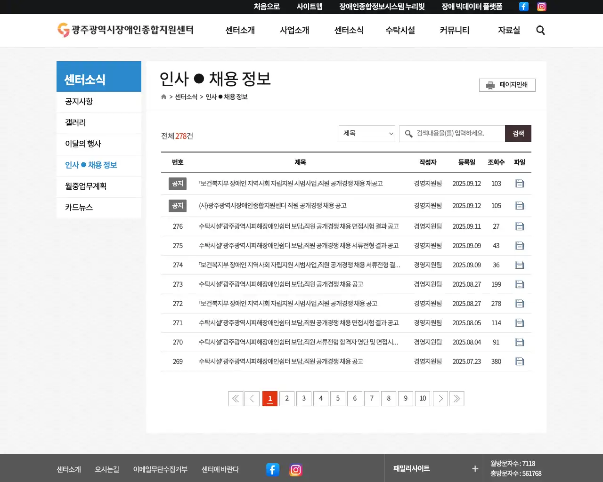This screenshot has width=603, height=482.
Task: Download file icon for post 271
Action: pyautogui.click(x=520, y=323)
